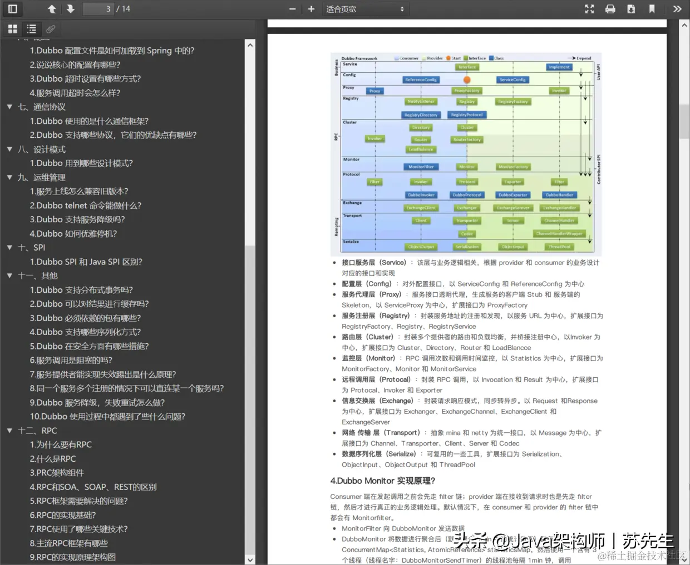
Task: Open outline item 3.PRC架构组件
Action: click(57, 473)
